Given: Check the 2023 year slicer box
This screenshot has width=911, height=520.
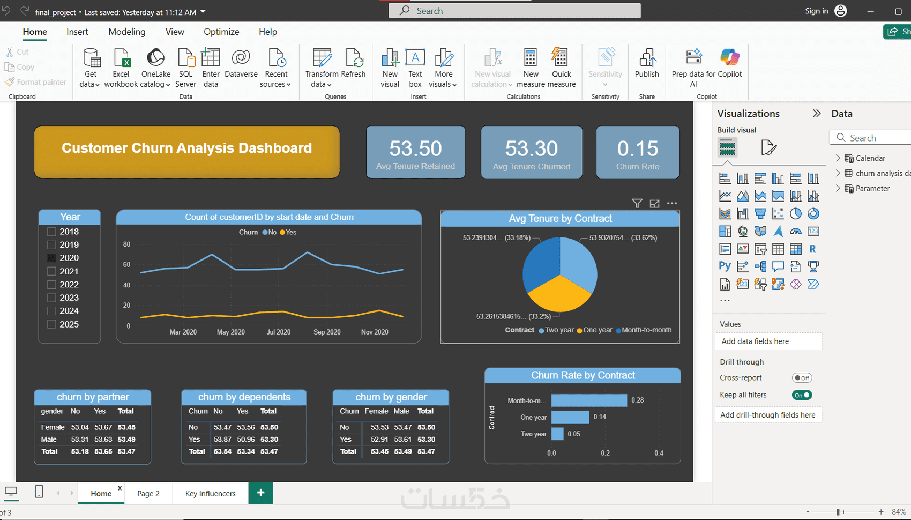Looking at the screenshot, I should (51, 298).
